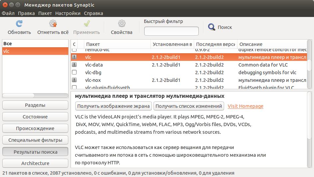Click the status icon of vlc-nox

74,80
